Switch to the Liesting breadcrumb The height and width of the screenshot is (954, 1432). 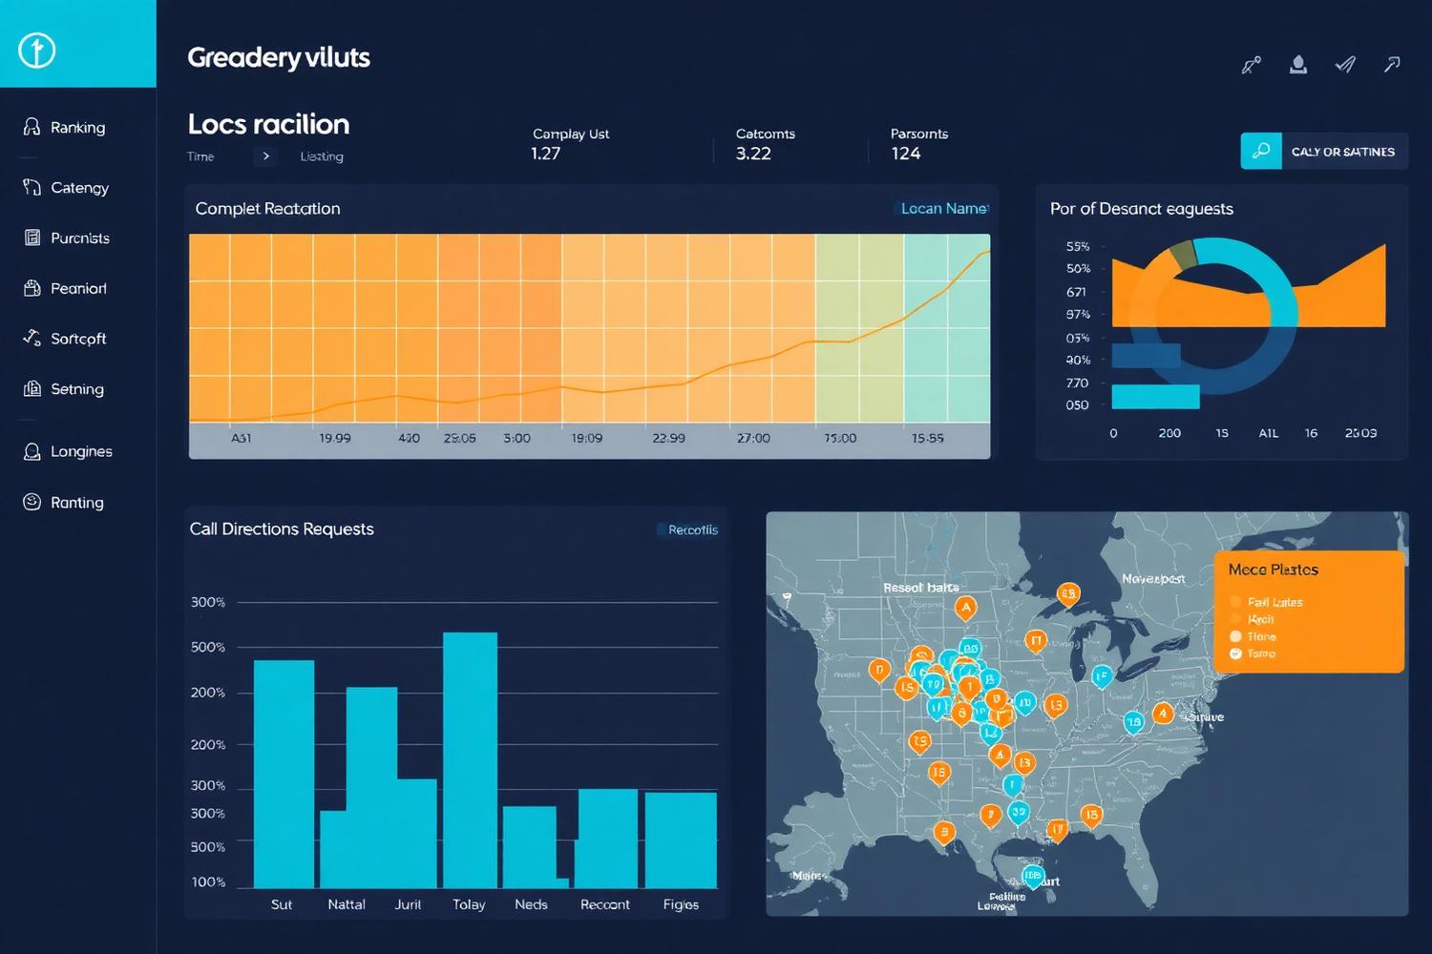pyautogui.click(x=322, y=156)
